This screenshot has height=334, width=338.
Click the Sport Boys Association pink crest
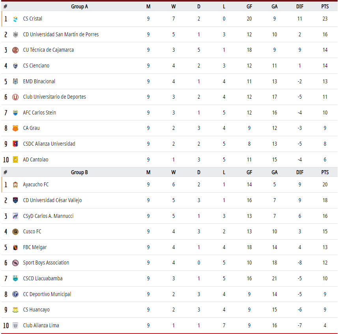15,263
